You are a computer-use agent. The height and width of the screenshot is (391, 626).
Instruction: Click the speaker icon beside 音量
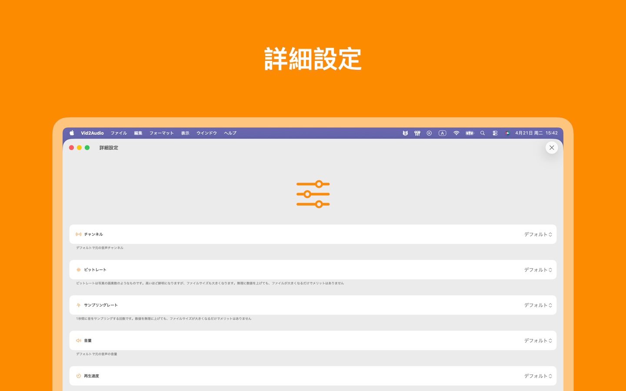click(x=78, y=341)
